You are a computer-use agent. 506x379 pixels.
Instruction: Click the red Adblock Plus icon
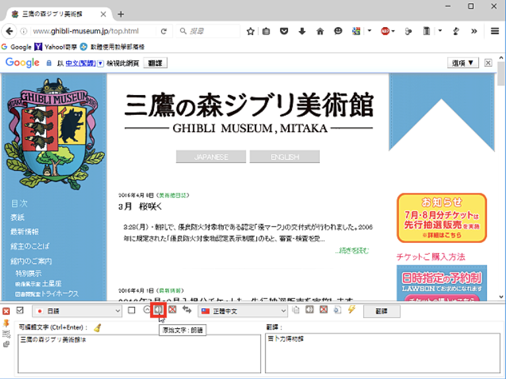(384, 31)
